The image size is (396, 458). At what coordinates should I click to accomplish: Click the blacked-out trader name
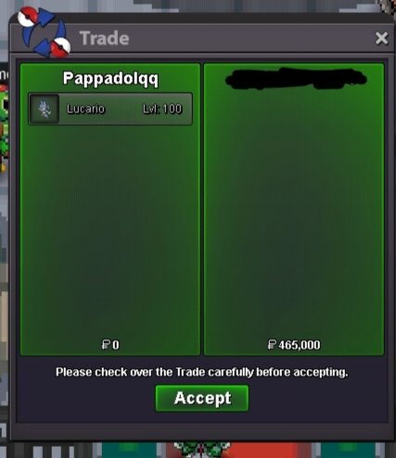click(x=296, y=78)
